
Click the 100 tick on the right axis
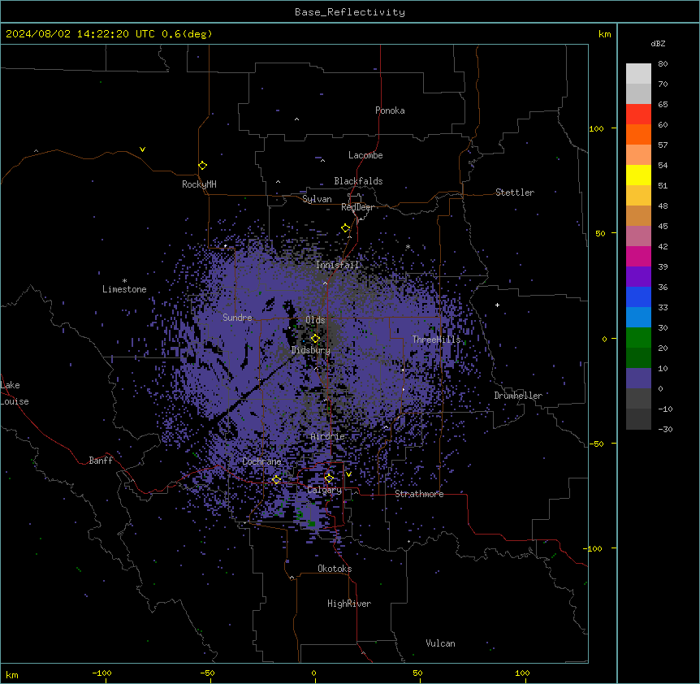click(x=596, y=128)
